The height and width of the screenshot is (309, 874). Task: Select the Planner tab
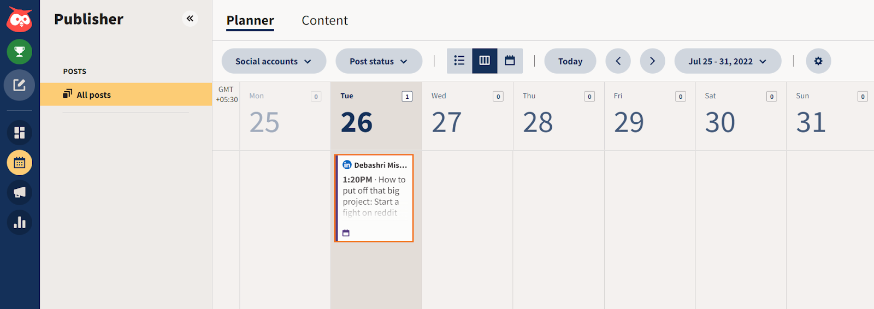coord(250,21)
